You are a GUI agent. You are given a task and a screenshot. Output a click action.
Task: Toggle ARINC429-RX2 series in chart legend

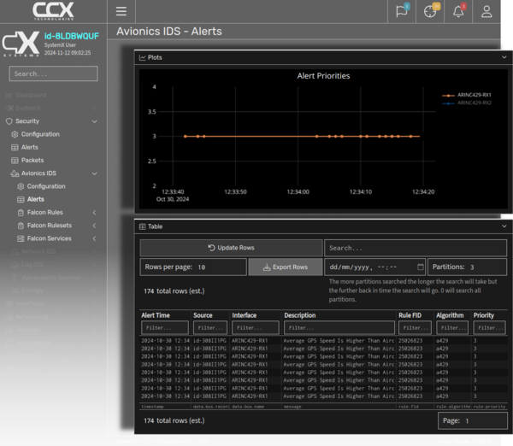(x=472, y=103)
